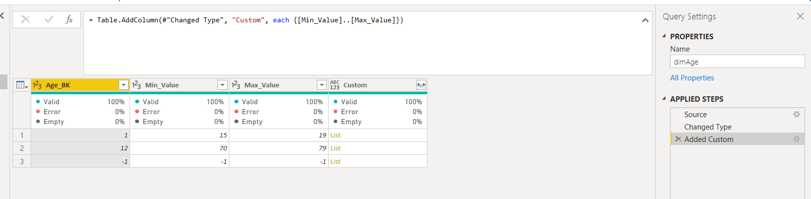The height and width of the screenshot is (199, 811).
Task: Confirm formula with the checkmark icon
Action: pyautogui.click(x=49, y=20)
